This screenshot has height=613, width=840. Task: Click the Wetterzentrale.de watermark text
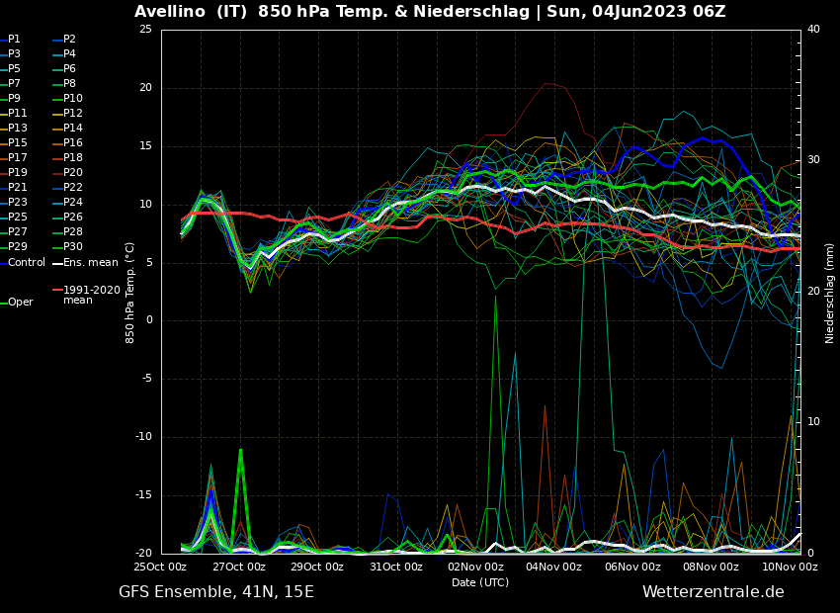click(713, 592)
